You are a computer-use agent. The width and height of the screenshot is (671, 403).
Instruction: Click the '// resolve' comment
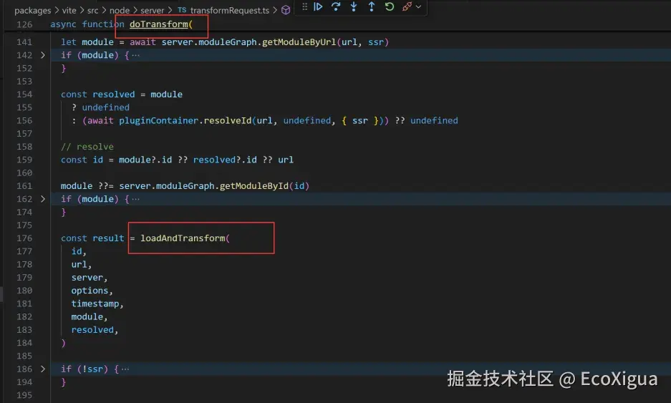coord(87,146)
